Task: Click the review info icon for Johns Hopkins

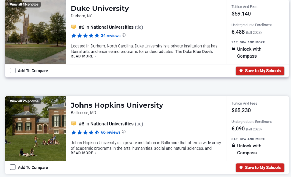Action: [x=124, y=132]
